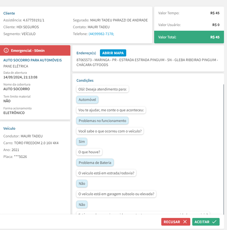Click the green Valor Total bar
227x230 pixels.
coord(189,37)
